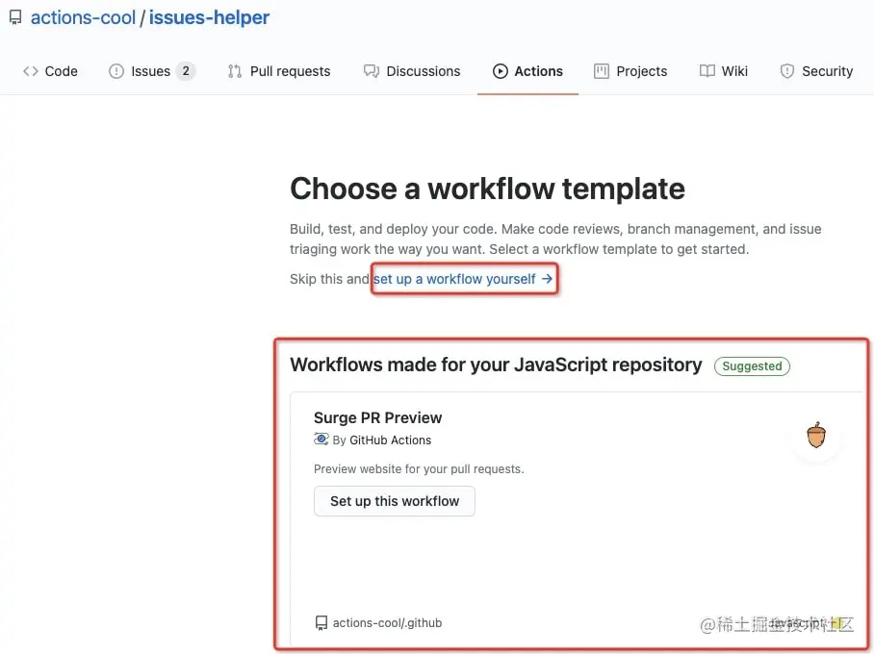The width and height of the screenshot is (874, 654).
Task: Click the Code tab icon
Action: [x=31, y=71]
